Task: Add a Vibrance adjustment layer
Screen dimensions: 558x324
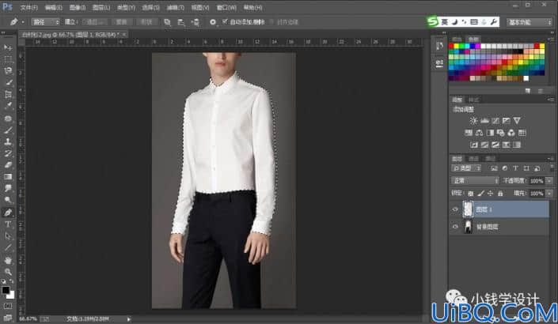Action: click(517, 121)
